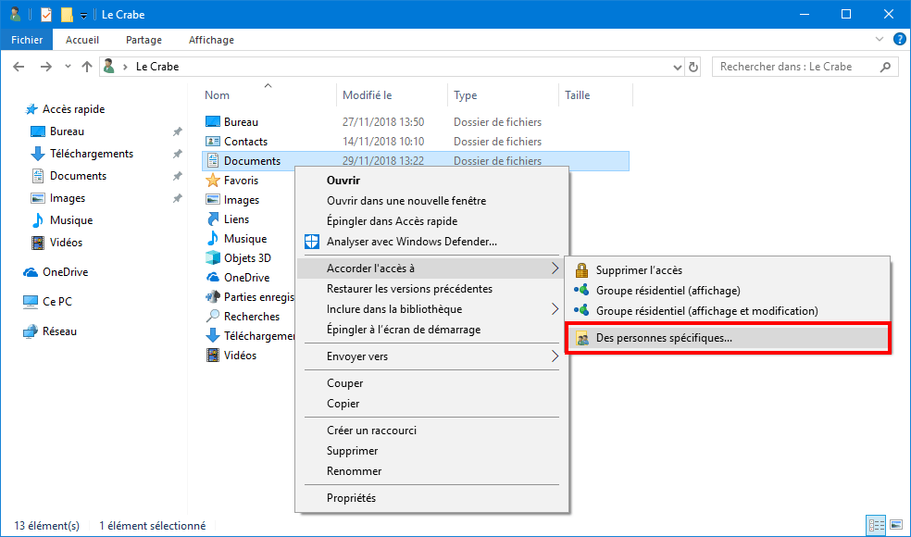Select the Documents row in file list
Screen dimensions: 911x537
(416, 161)
